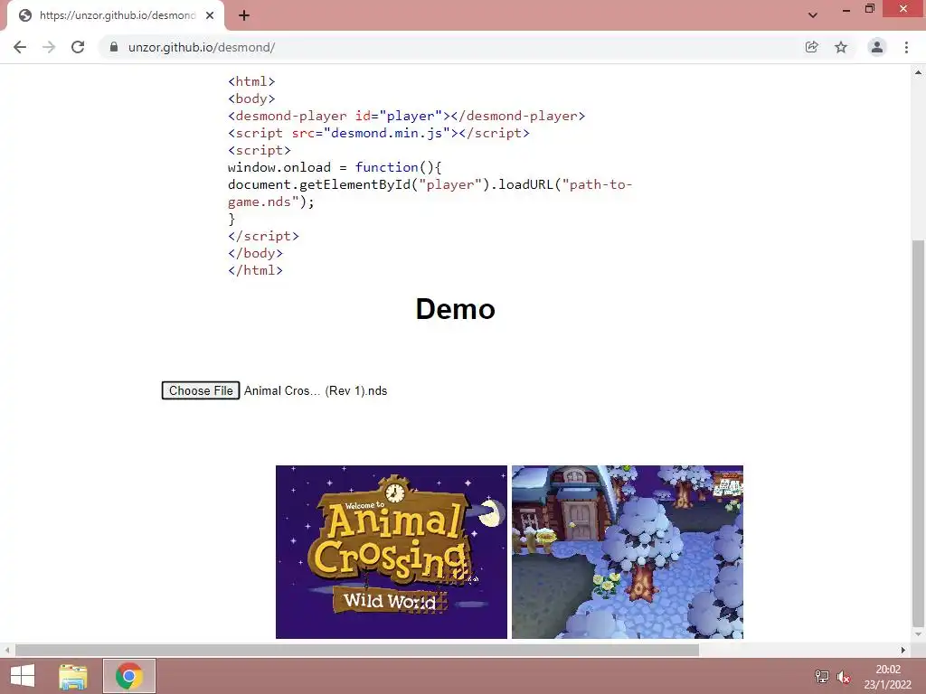This screenshot has height=694, width=926.
Task: Click the Chrome taskbar icon
Action: pyautogui.click(x=129, y=676)
